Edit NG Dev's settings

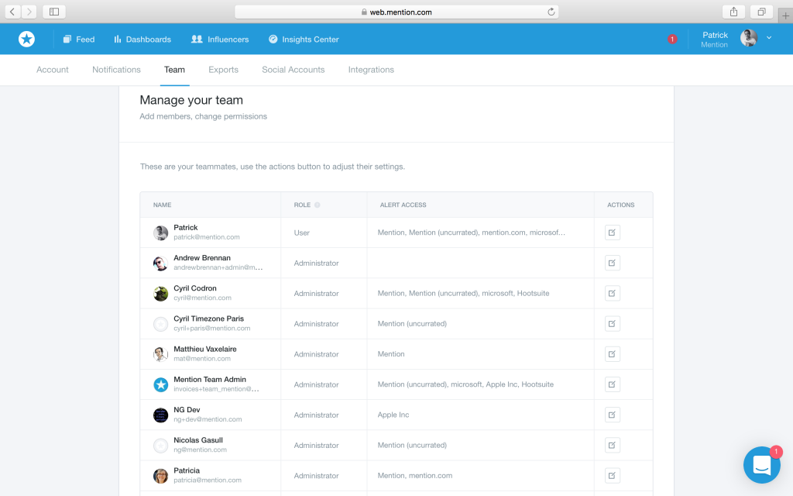click(612, 415)
